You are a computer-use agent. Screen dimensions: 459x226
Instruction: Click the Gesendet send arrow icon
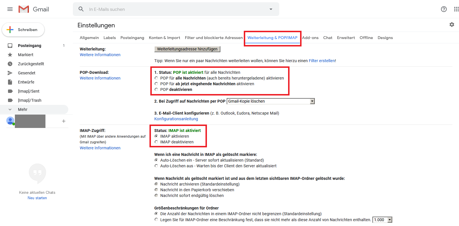[10, 73]
